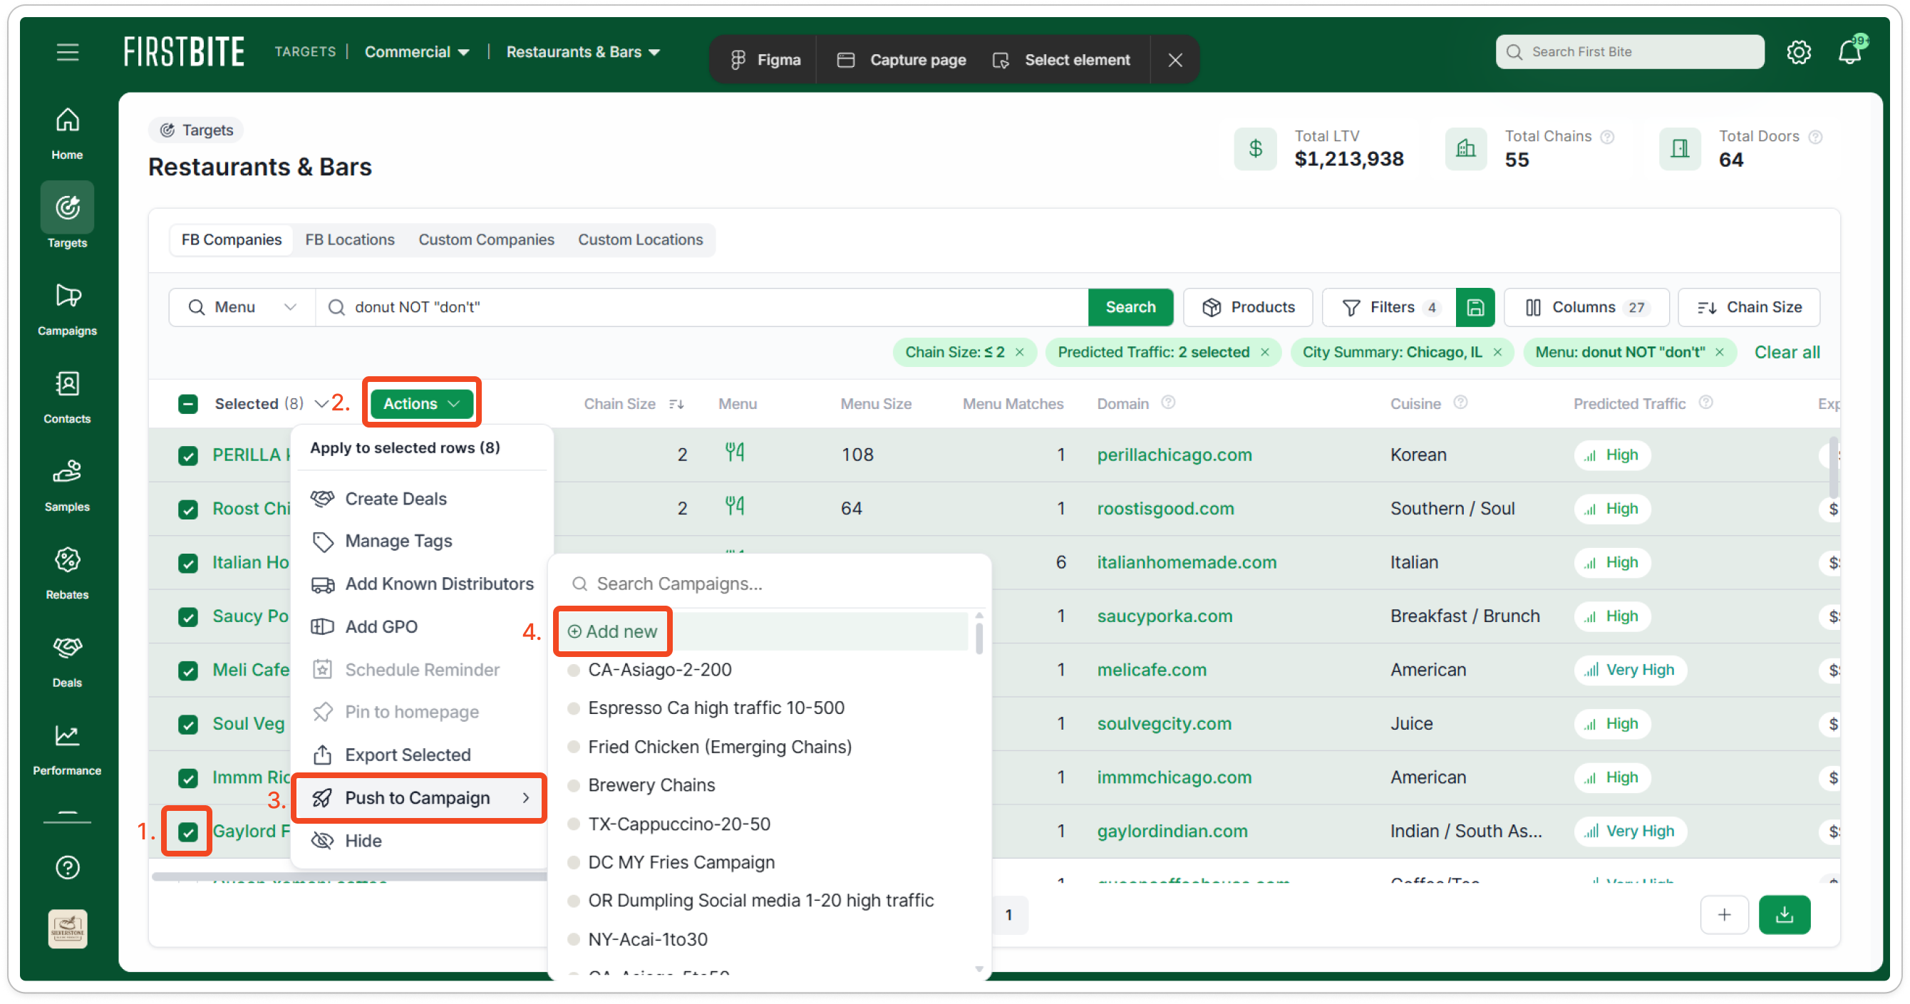Click the Cuisine column help icon
This screenshot has height=1004, width=1910.
pos(1460,403)
